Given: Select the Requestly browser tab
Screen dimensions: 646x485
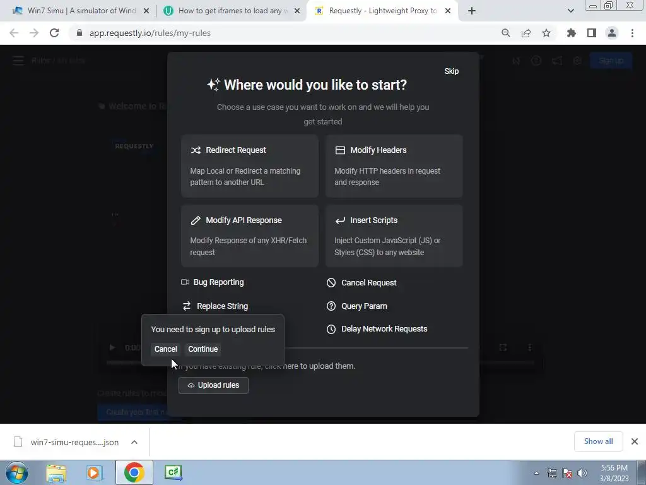Looking at the screenshot, I should 382,11.
